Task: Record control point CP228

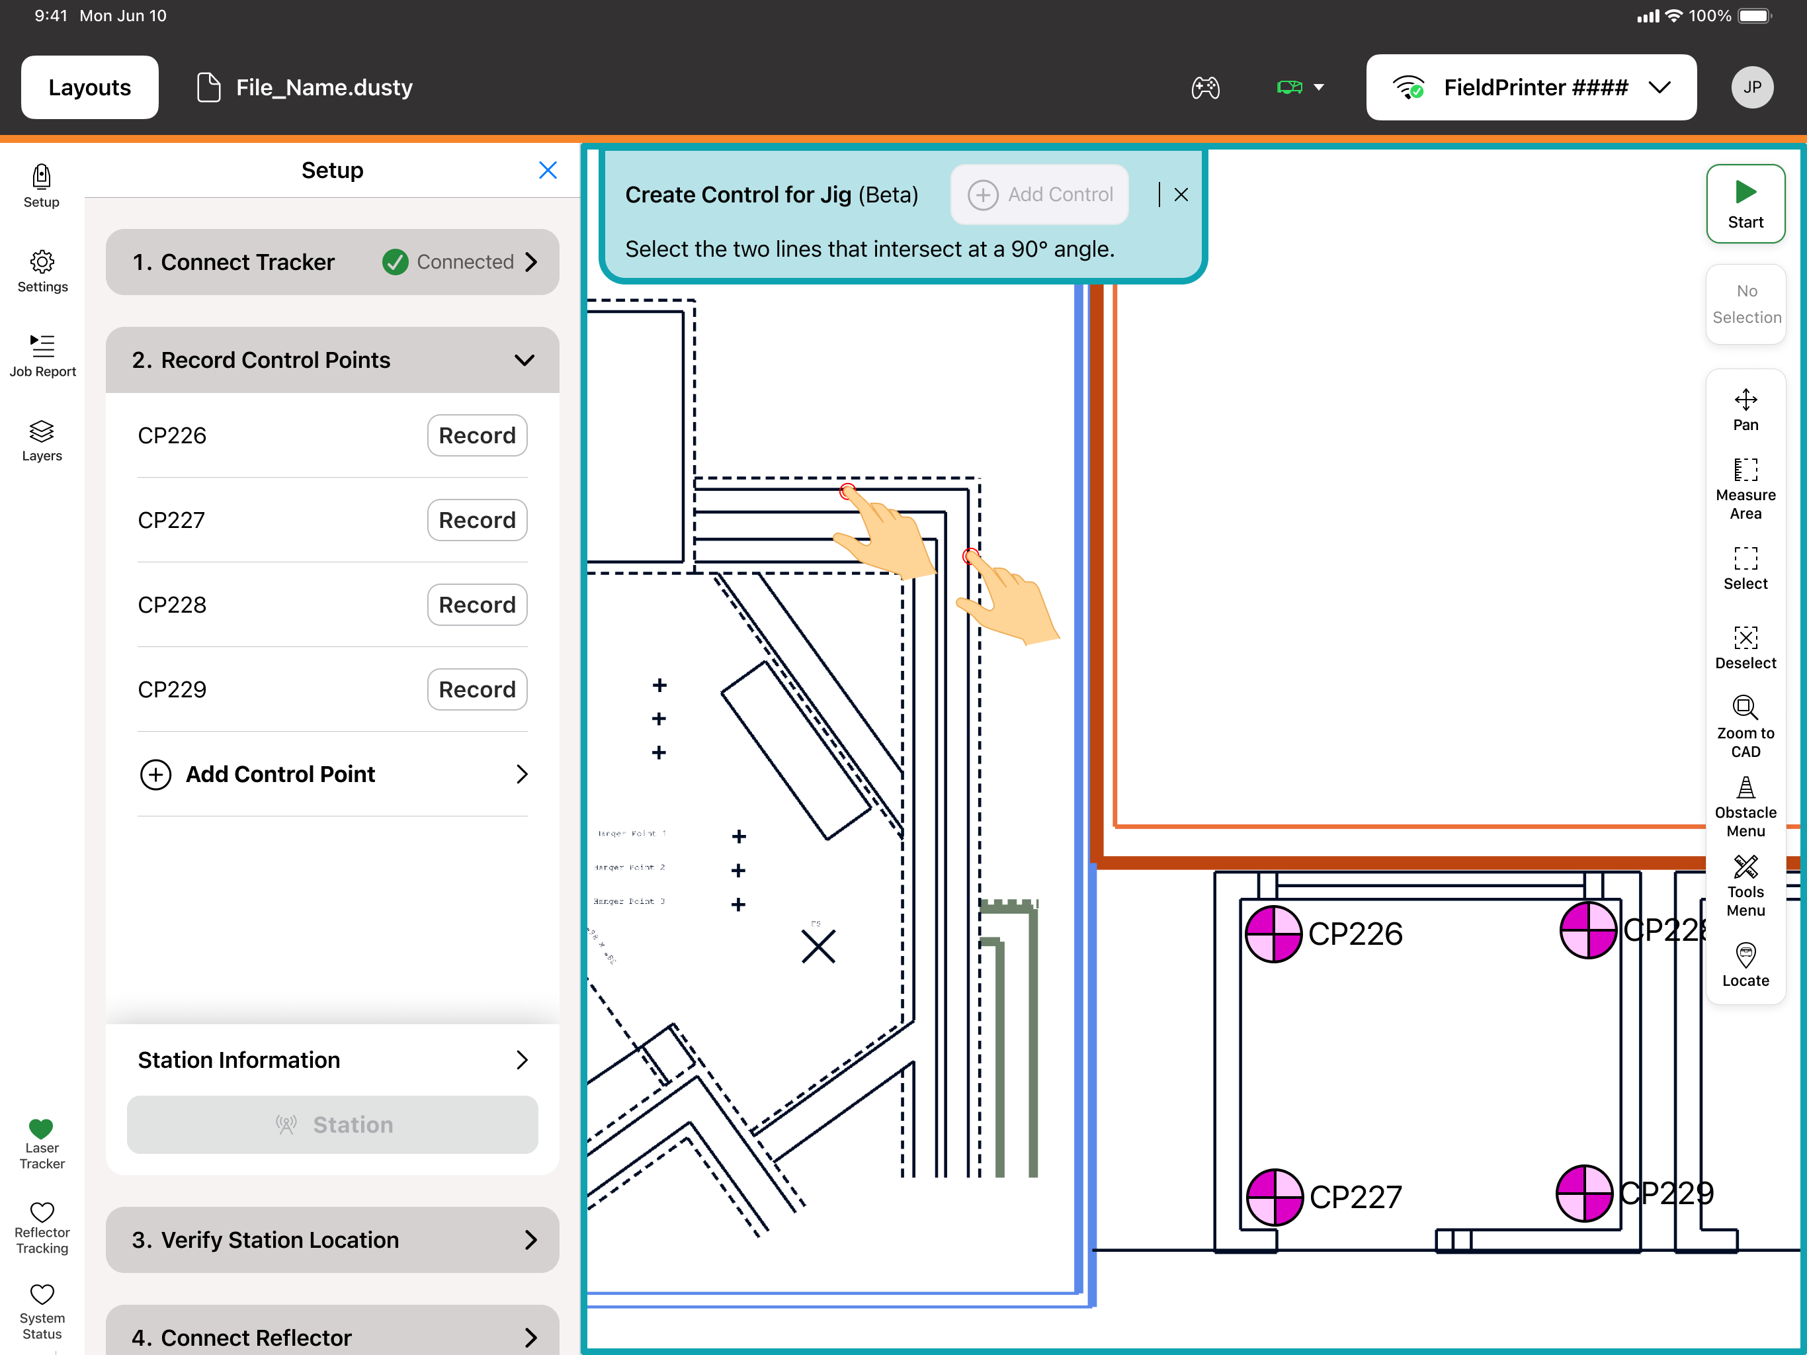Action: 476,604
